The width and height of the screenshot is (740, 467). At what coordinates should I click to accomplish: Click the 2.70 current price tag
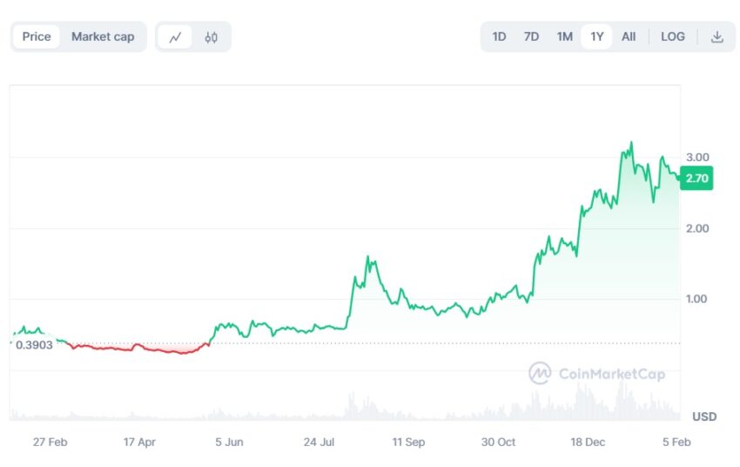696,179
